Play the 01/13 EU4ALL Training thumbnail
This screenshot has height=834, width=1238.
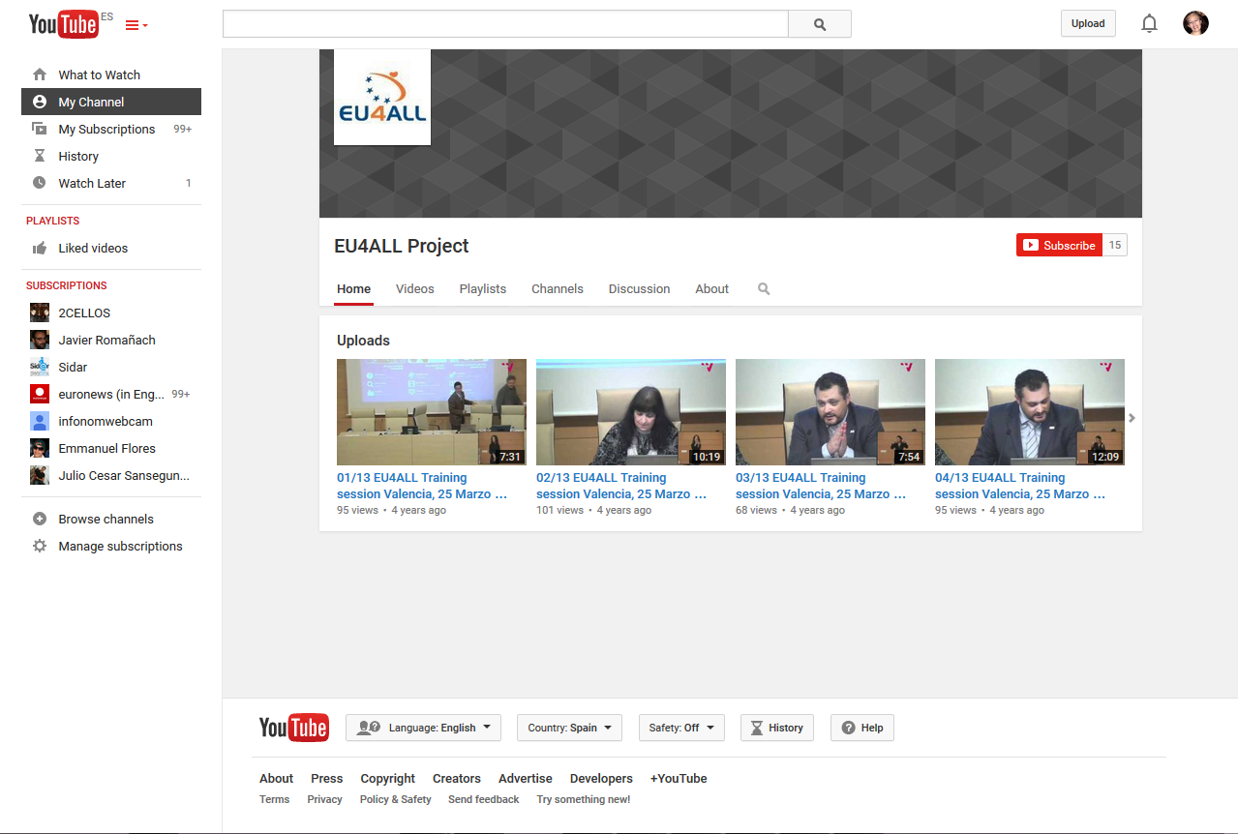point(432,412)
